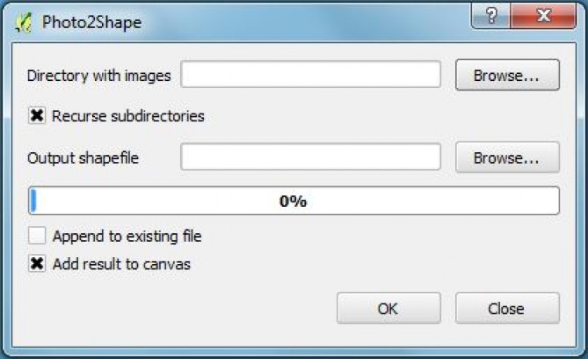Image resolution: width=588 pixels, height=359 pixels.
Task: Click the Append to existing file label
Action: point(127,236)
